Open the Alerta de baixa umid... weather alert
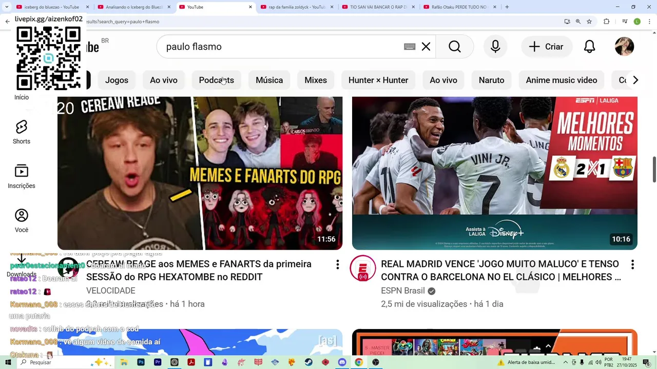Screen dimensions: 657x369 pyautogui.click(x=526, y=362)
